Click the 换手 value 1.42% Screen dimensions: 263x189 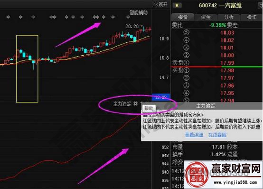[218, 154]
